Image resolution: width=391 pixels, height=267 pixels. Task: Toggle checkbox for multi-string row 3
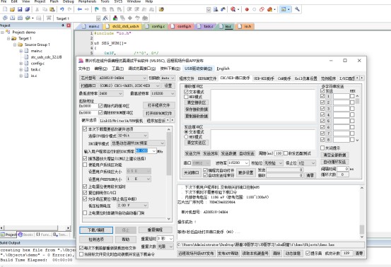[322, 109]
